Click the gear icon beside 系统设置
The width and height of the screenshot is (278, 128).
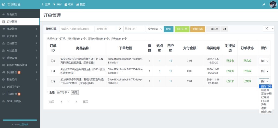point(3,58)
